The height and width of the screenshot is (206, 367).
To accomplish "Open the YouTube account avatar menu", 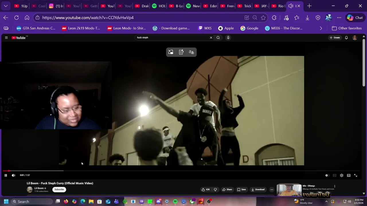I will [355, 37].
